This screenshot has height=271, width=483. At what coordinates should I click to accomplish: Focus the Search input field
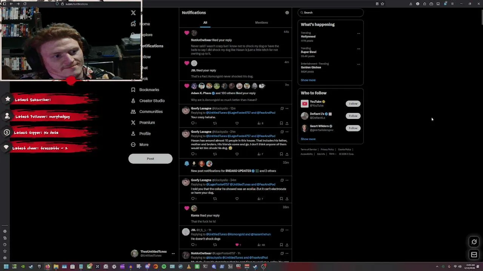coord(330,12)
